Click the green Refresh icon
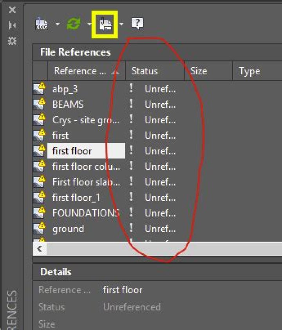 tap(74, 23)
